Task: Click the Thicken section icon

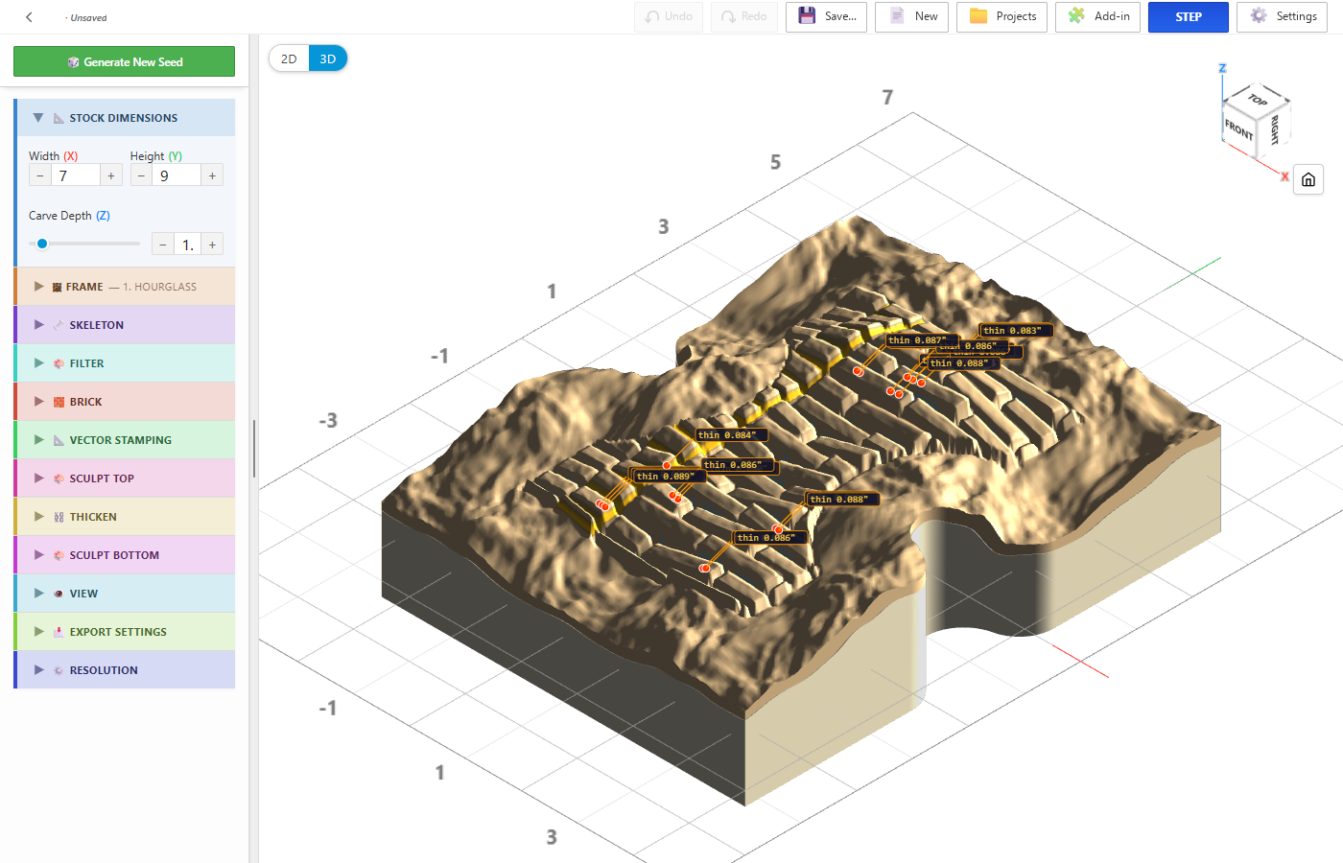Action: tap(59, 517)
